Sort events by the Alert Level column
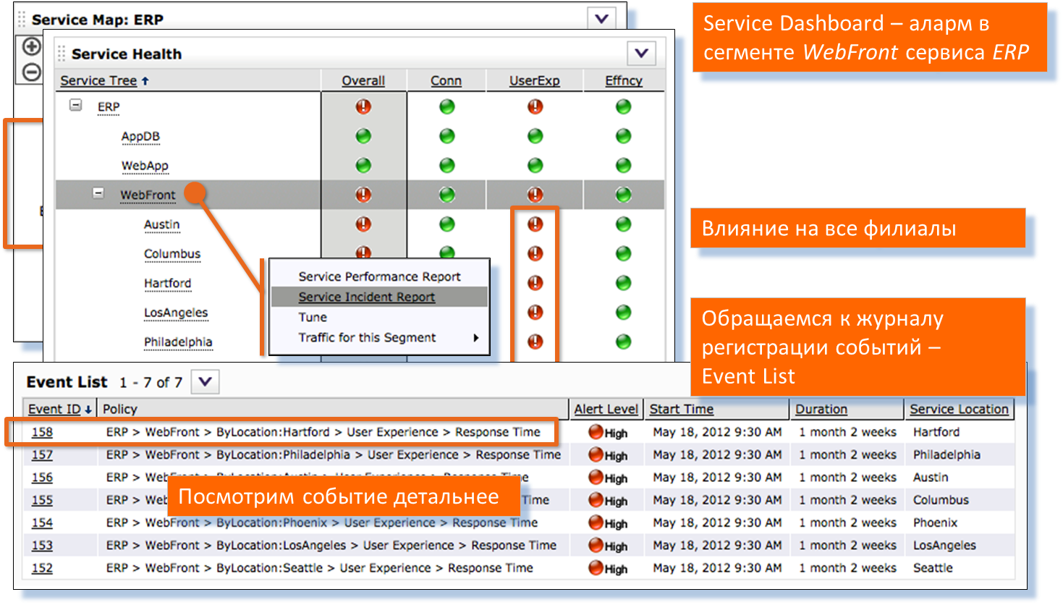 (x=606, y=409)
